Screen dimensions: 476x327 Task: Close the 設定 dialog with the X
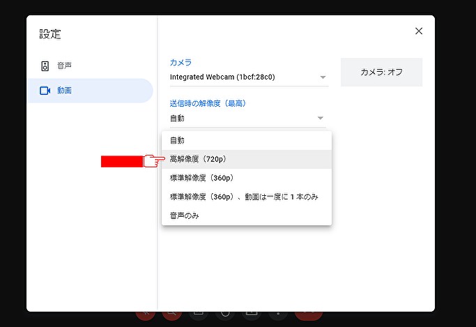[x=419, y=31]
